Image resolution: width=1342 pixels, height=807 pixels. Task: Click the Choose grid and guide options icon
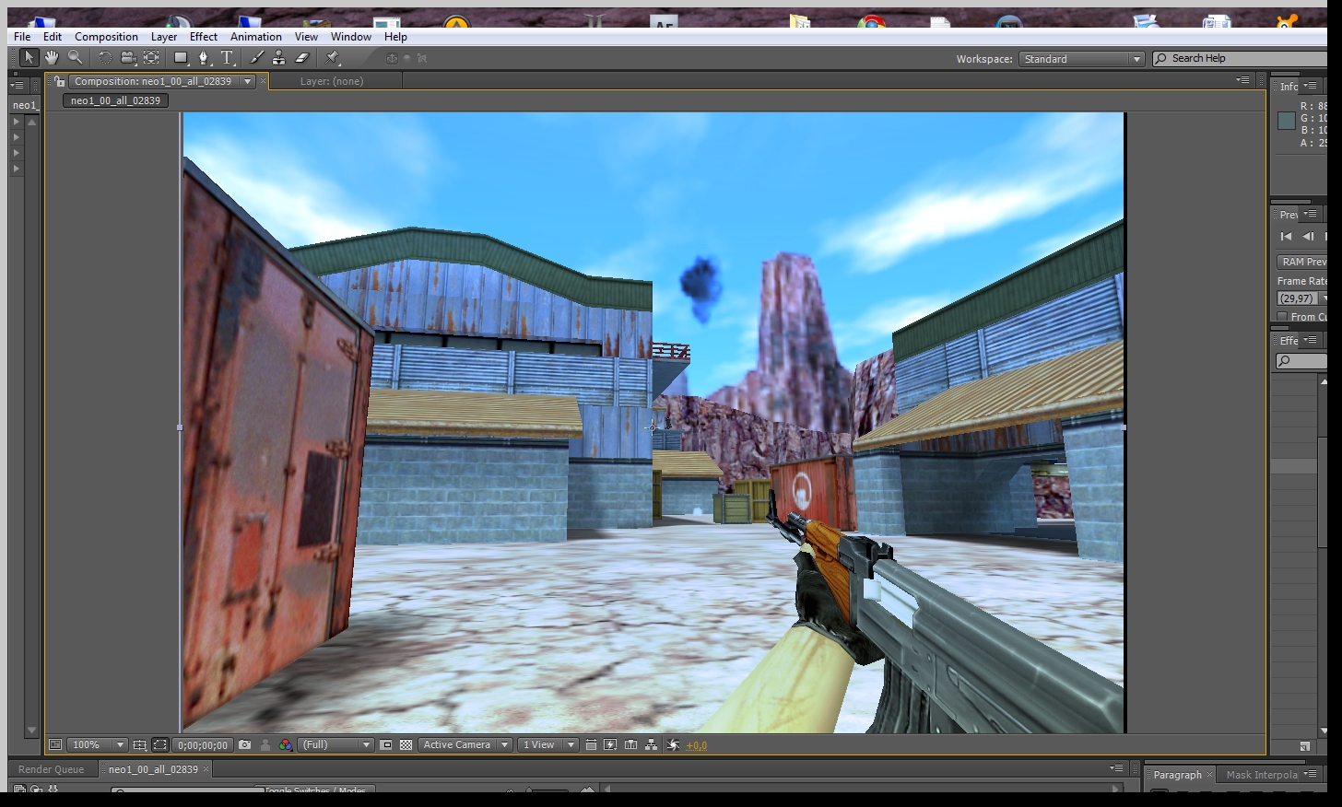[139, 744]
